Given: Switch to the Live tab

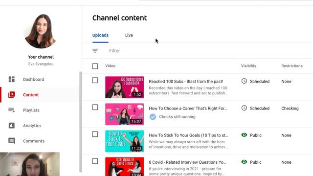Looking at the screenshot, I should point(129,35).
